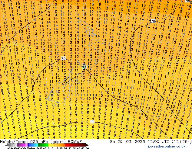The image size is (192, 149).
Task: Select the dark green segment of the legend
Action: click(39, 145)
